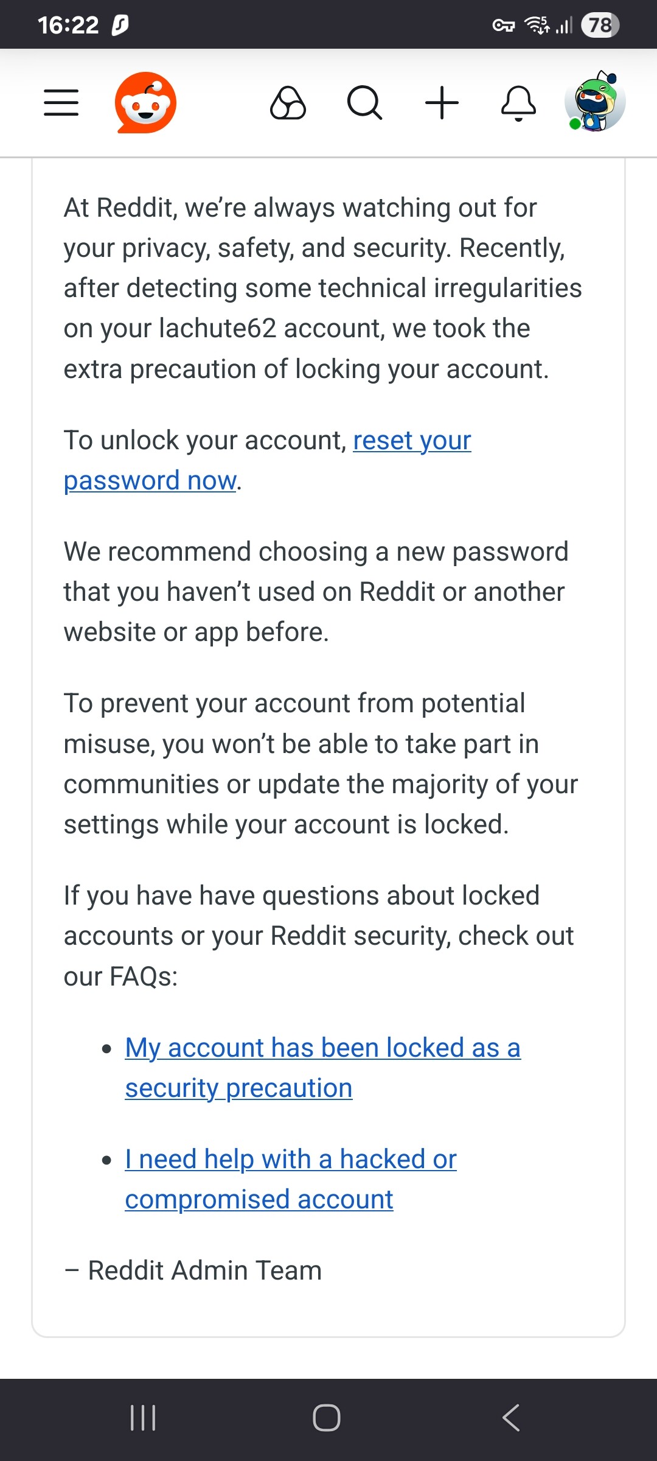Tap the battery percentage indicator

600,25
